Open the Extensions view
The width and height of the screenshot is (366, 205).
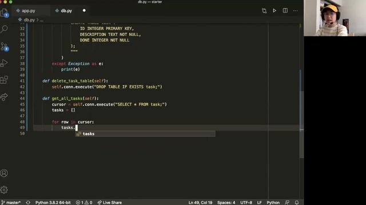point(4,80)
